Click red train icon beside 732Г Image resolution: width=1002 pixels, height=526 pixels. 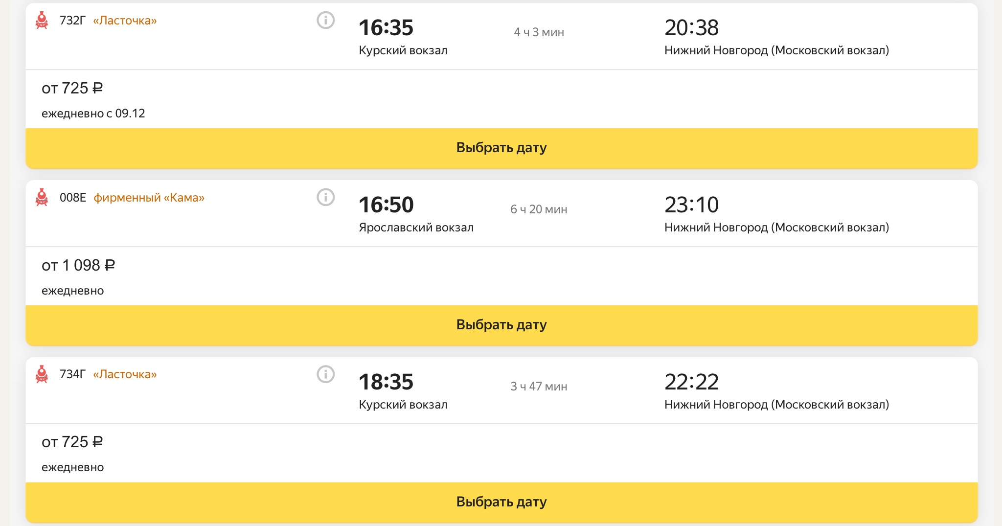pos(42,21)
